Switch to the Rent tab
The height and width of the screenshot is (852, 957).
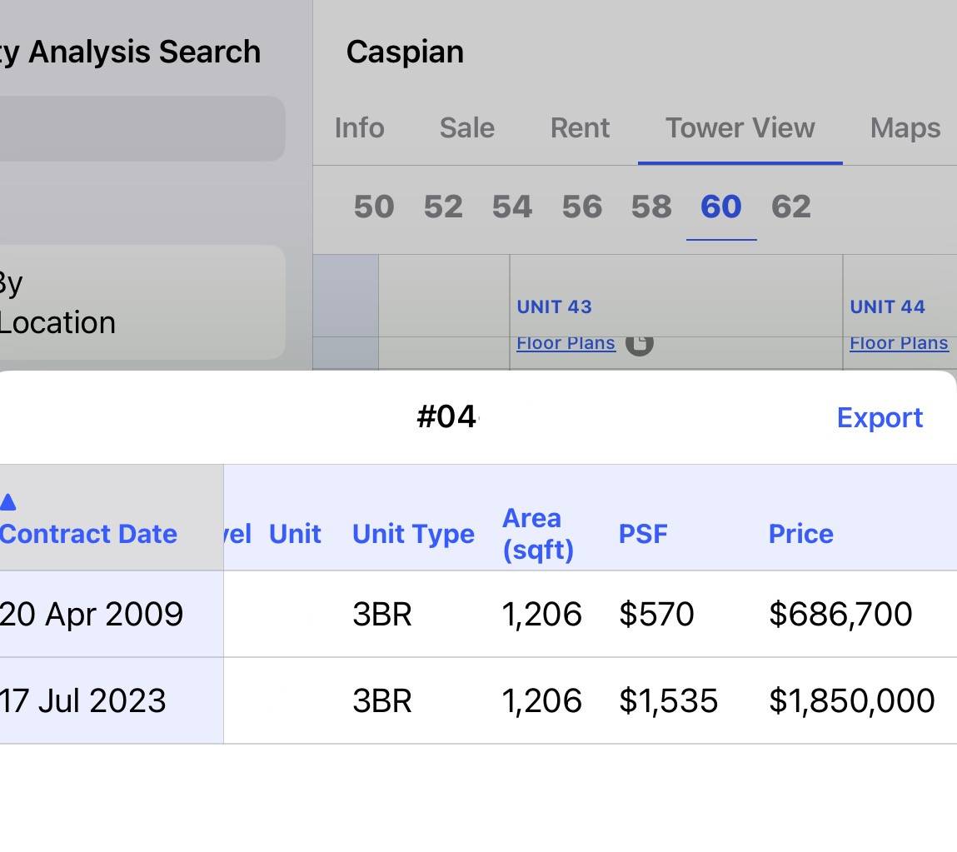[x=580, y=128]
